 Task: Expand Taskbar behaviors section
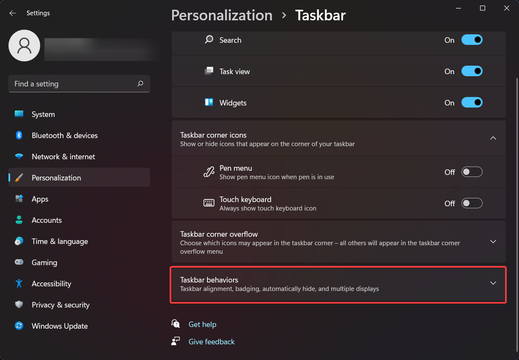tap(493, 283)
